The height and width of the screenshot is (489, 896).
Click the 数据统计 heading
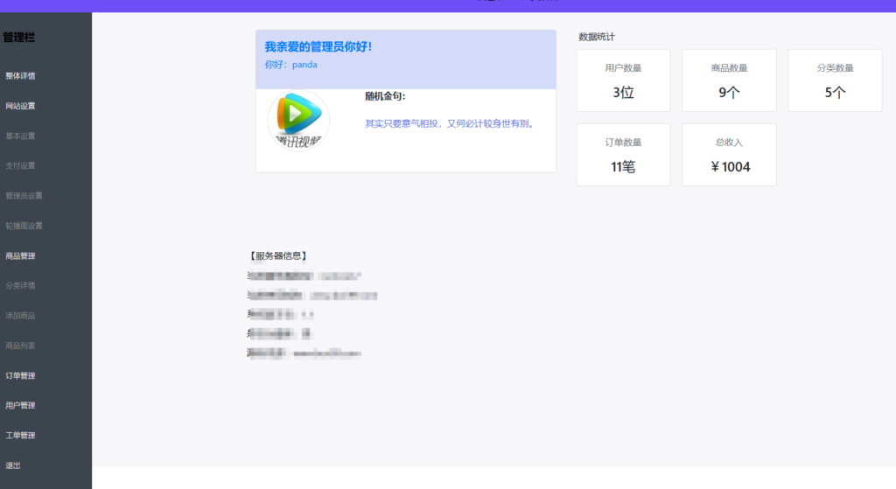click(x=597, y=37)
